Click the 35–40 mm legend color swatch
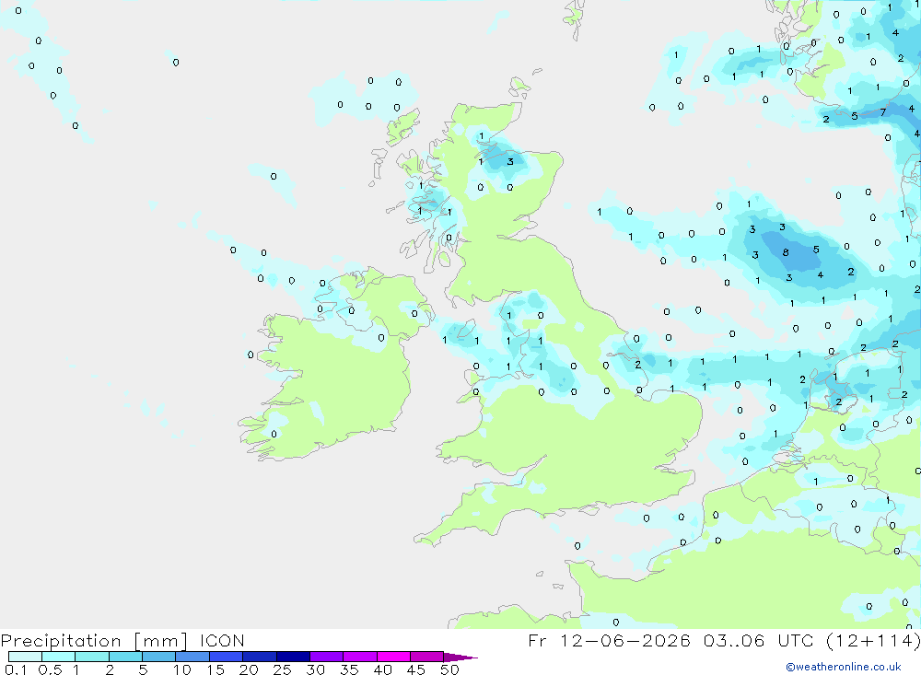 360,657
